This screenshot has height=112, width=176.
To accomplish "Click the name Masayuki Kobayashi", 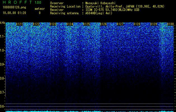I will point(100,3).
